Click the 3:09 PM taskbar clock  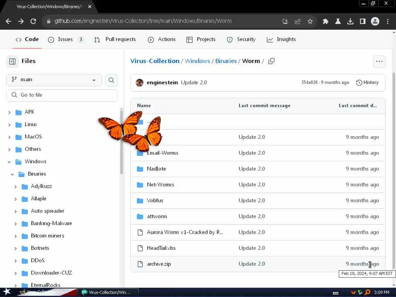[x=382, y=292]
